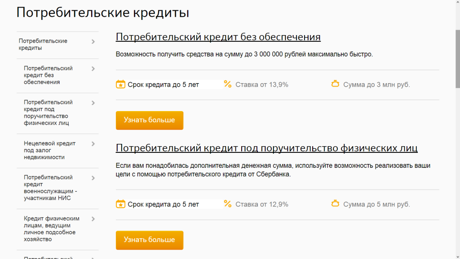Expand the top Потребительские кредиты sidebar arrow
460x259 pixels.
coord(93,42)
